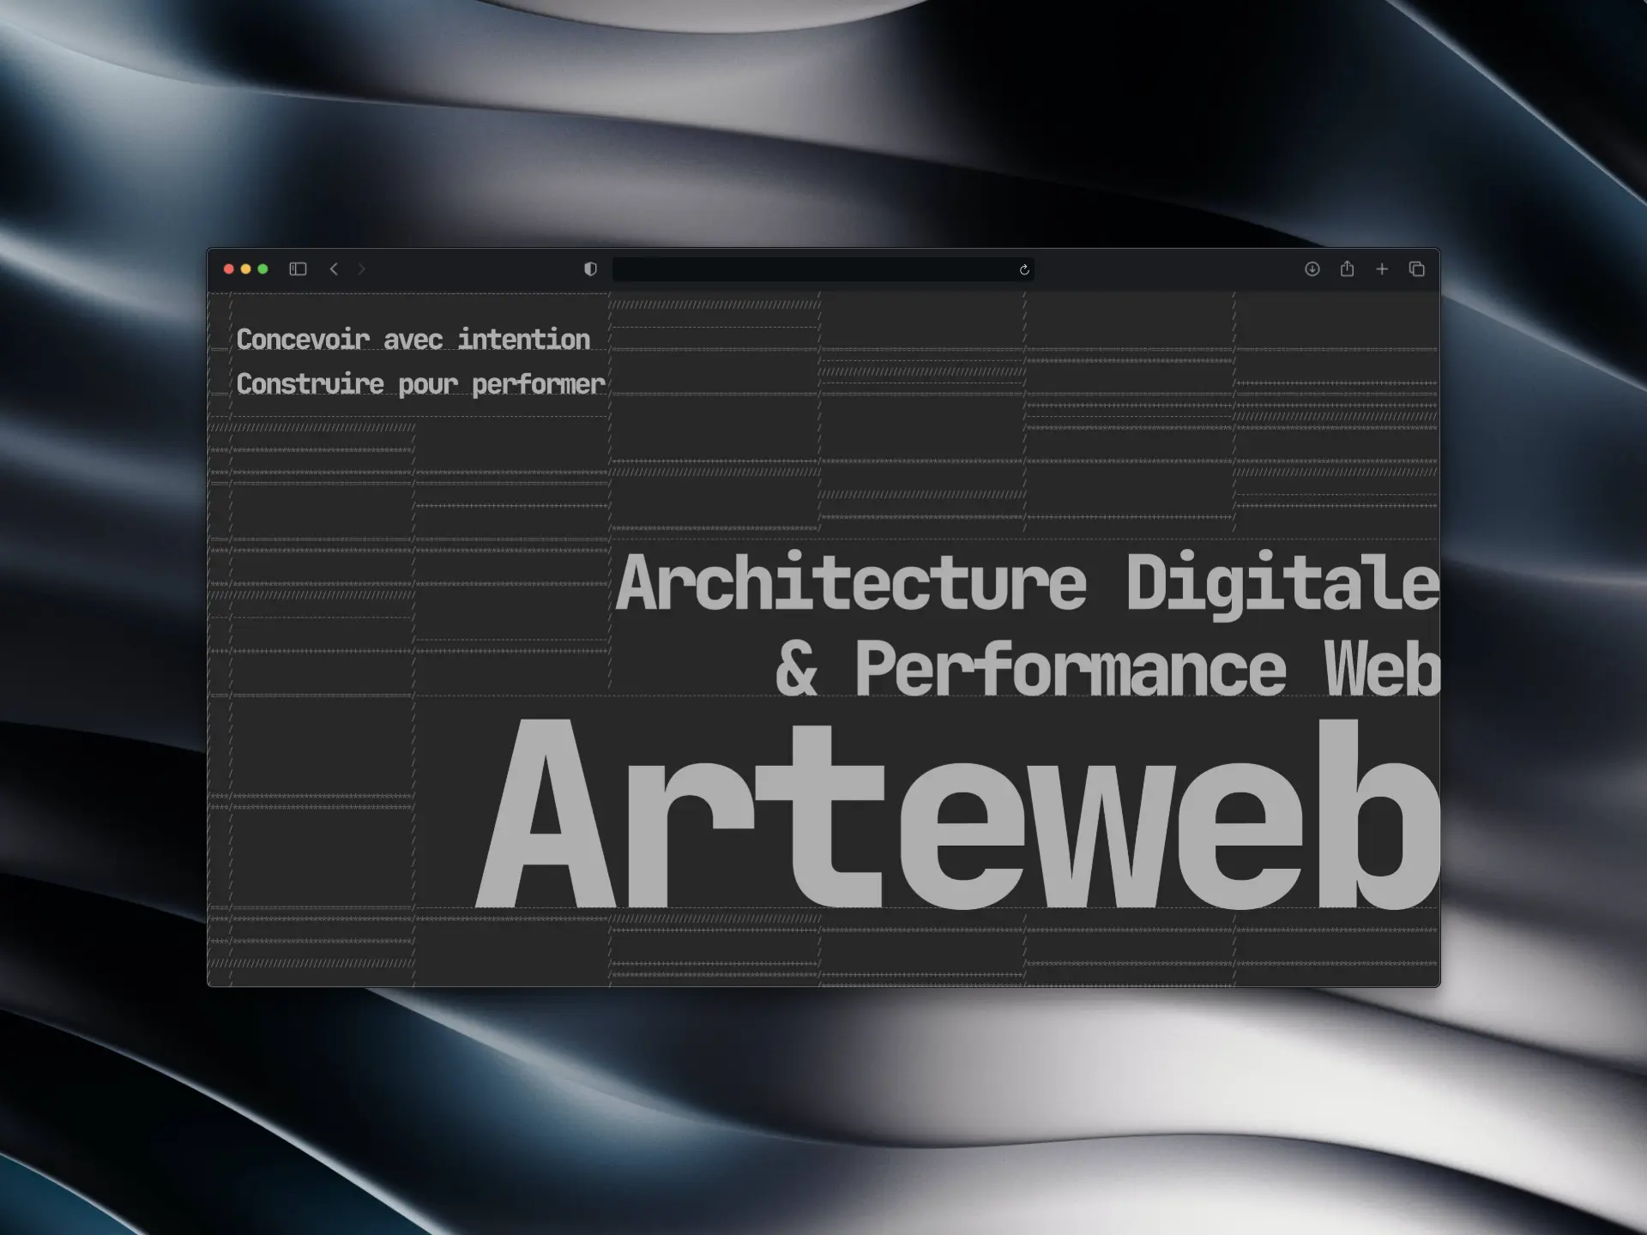Viewport: 1647px width, 1235px height.
Task: Toggle the Safari sidebar panel
Action: [299, 268]
